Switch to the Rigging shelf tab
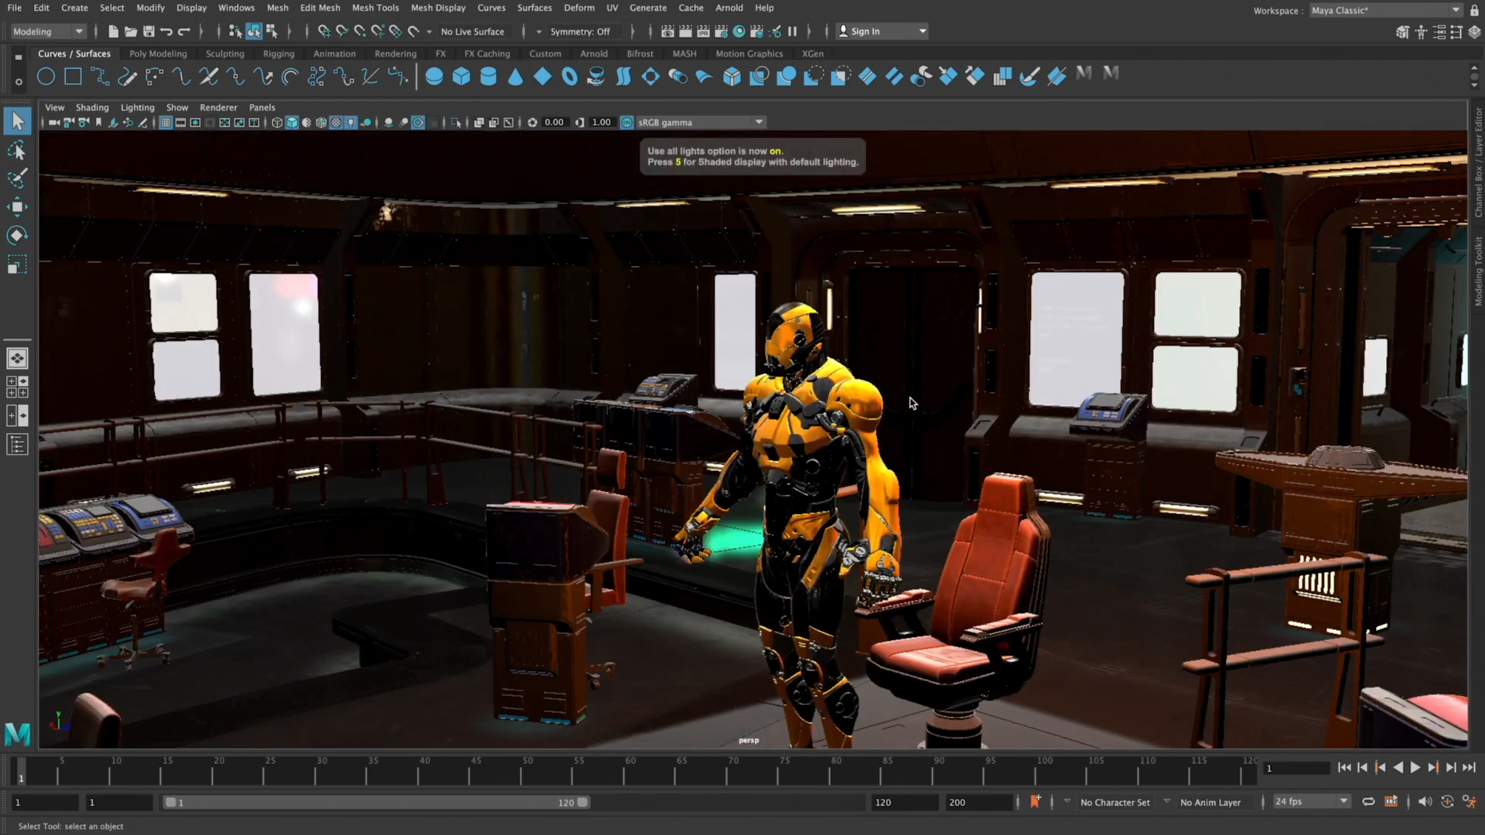 click(278, 53)
